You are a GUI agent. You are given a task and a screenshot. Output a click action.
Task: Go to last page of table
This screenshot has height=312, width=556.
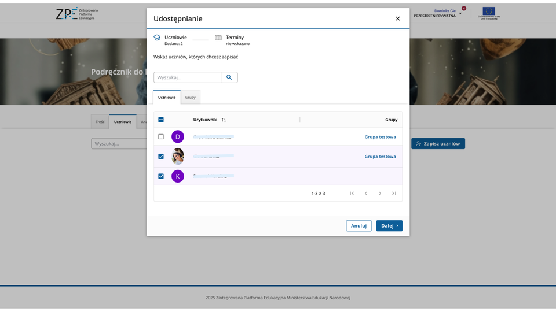pyautogui.click(x=394, y=194)
